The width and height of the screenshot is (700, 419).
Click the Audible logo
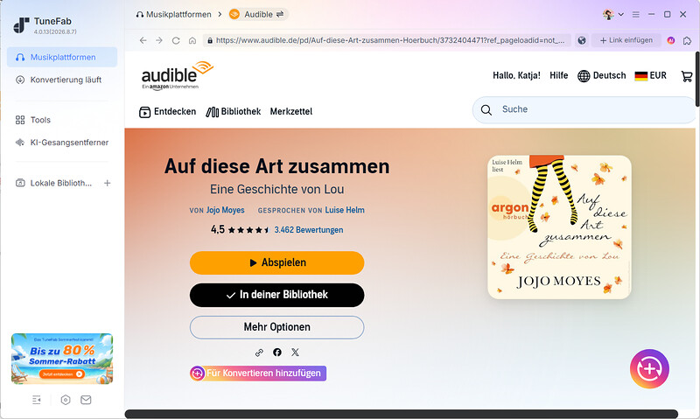pos(177,76)
